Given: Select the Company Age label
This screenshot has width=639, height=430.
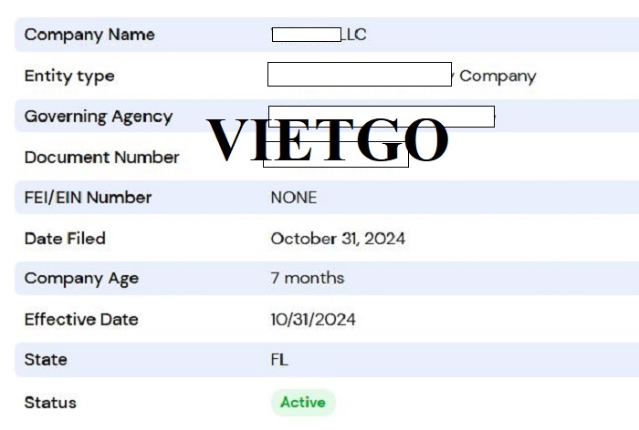Looking at the screenshot, I should tap(81, 279).
